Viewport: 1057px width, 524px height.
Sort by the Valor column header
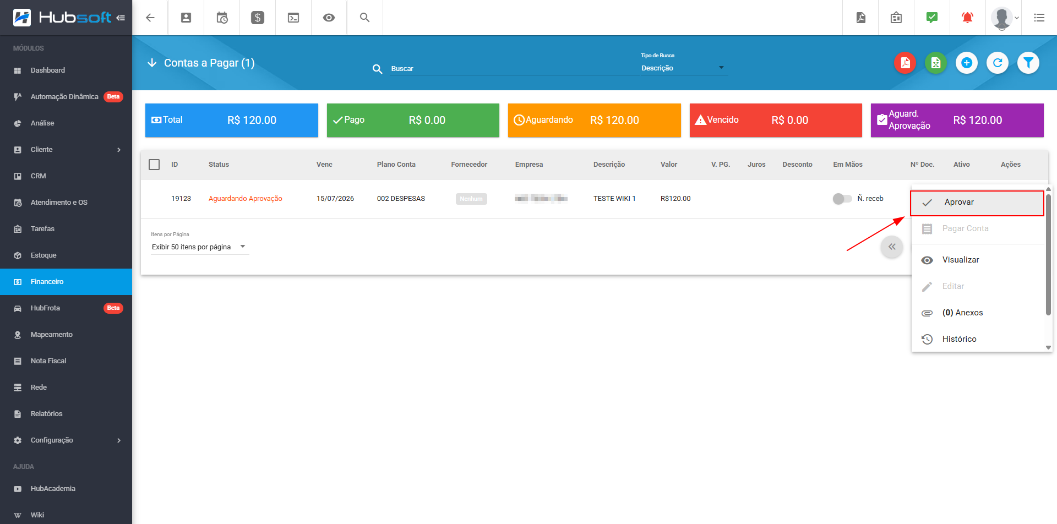click(669, 165)
